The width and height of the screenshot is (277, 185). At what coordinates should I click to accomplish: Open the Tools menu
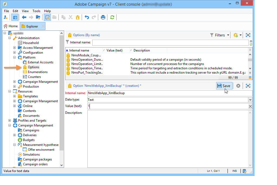pos(36,11)
